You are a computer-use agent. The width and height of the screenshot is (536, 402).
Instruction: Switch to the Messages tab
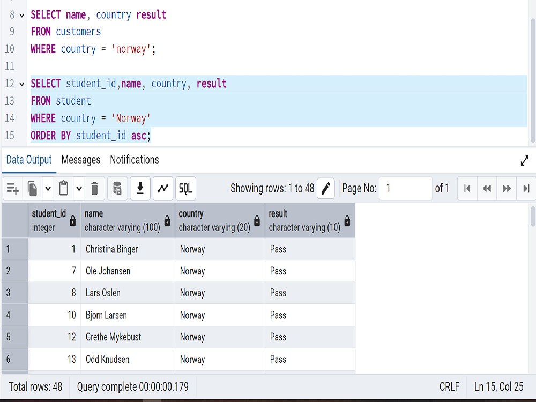click(81, 160)
